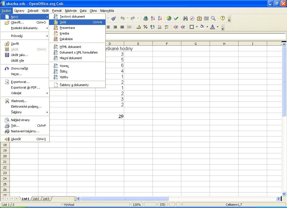Click the 120% zoom status field
This screenshot has width=287, height=208.
137,205
